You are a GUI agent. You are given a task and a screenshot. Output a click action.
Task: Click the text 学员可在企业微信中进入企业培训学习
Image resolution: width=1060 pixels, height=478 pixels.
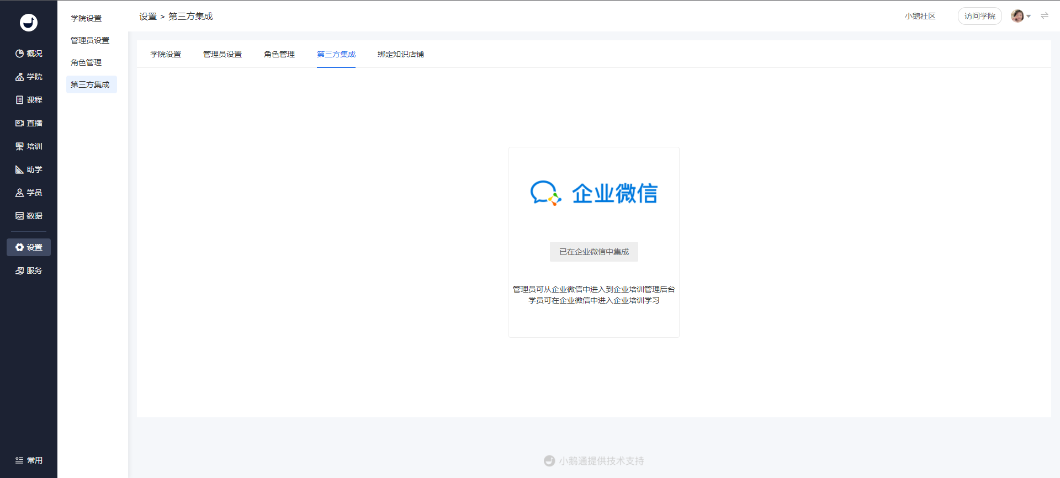(x=594, y=300)
